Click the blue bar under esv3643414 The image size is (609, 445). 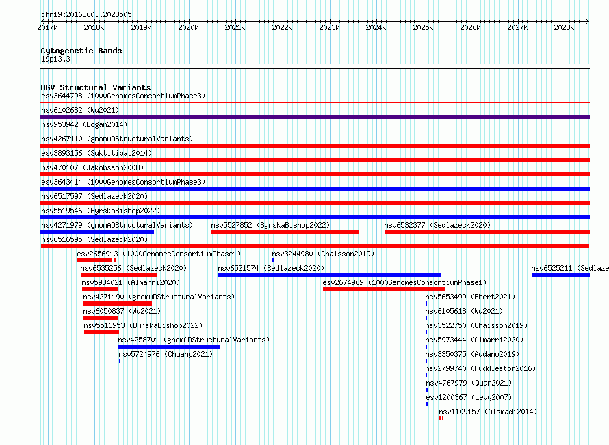pyautogui.click(x=315, y=189)
